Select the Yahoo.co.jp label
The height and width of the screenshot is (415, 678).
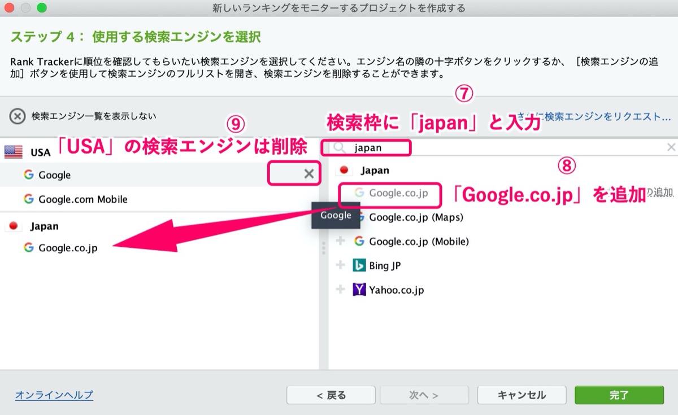pyautogui.click(x=397, y=290)
